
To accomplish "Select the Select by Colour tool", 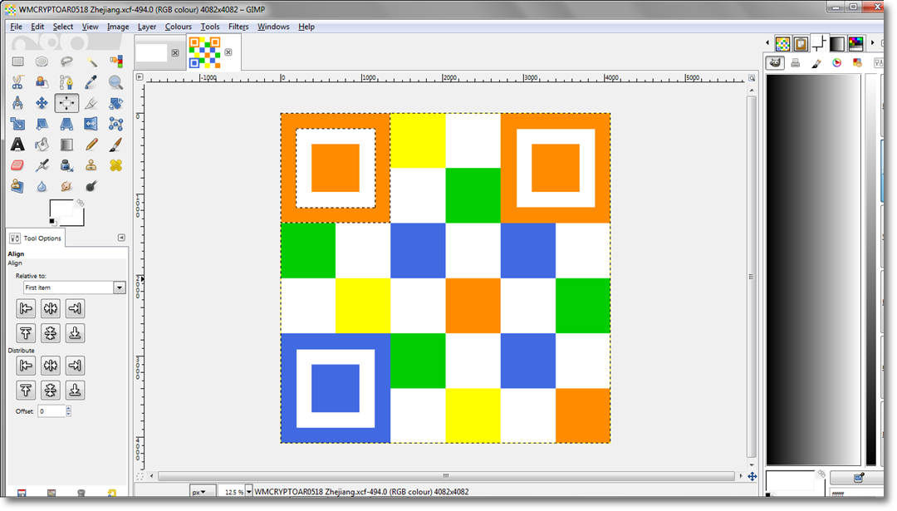I will coord(115,61).
